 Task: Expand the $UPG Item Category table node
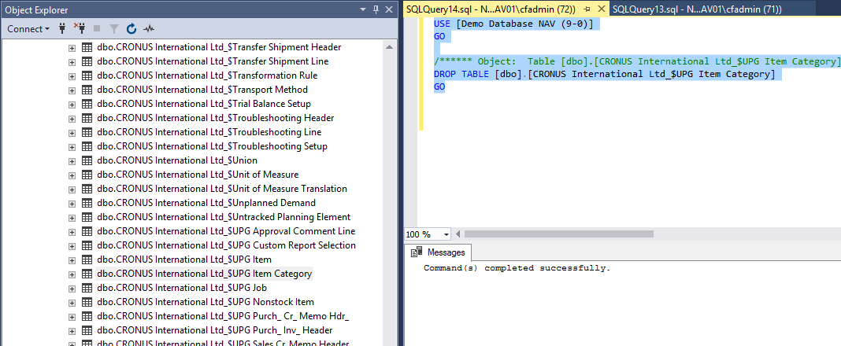click(x=72, y=274)
